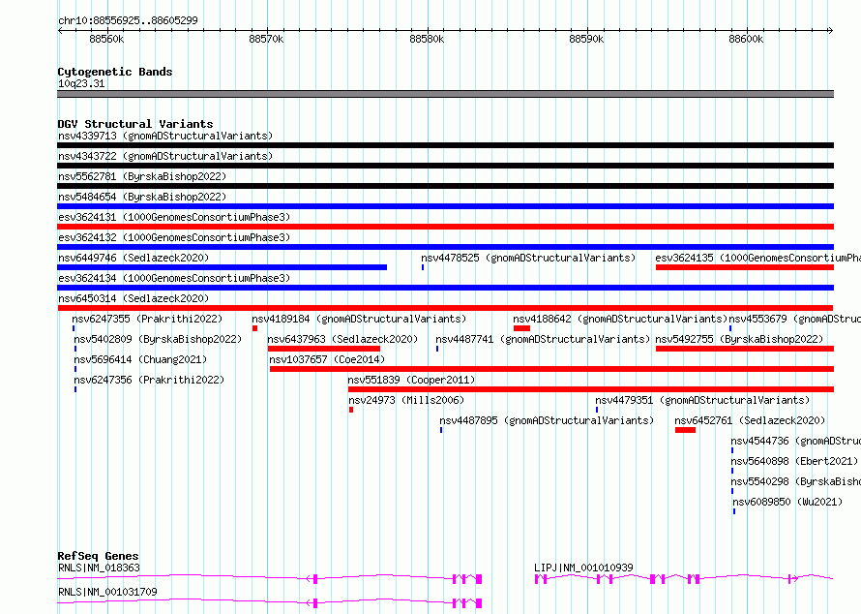Click the nsv6450314 Sedlazeck2020 label
861x614 pixels.
[x=134, y=298]
